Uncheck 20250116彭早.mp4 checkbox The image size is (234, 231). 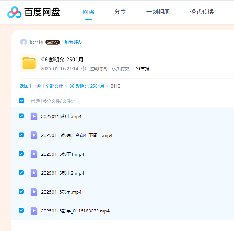tap(21, 191)
